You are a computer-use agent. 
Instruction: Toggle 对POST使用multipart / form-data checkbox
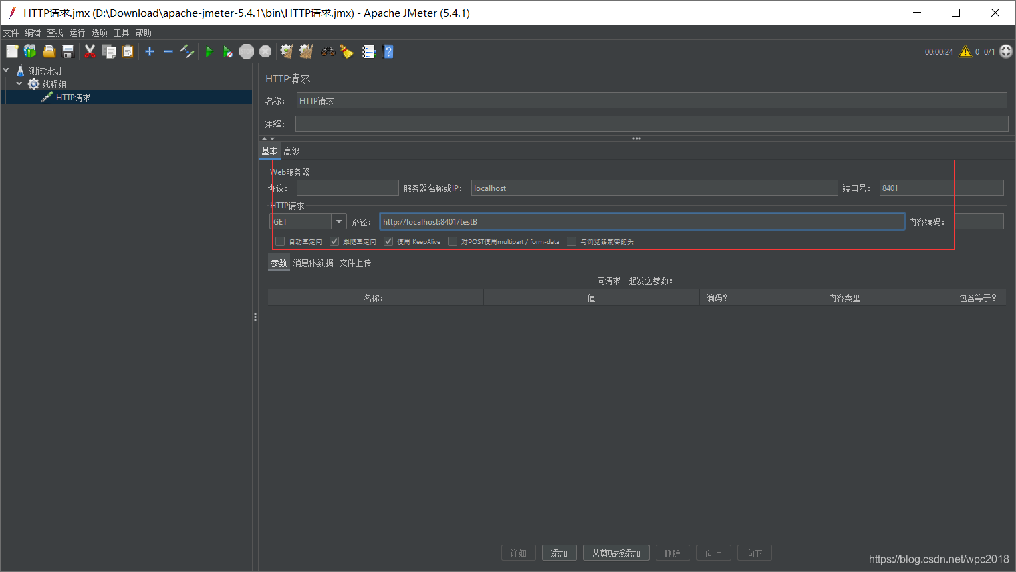click(453, 241)
